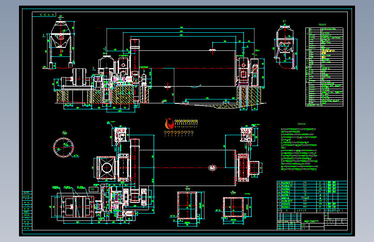Select the cyan bill of materials table
374x242 pixels.
pyautogui.click(x=312, y=197)
